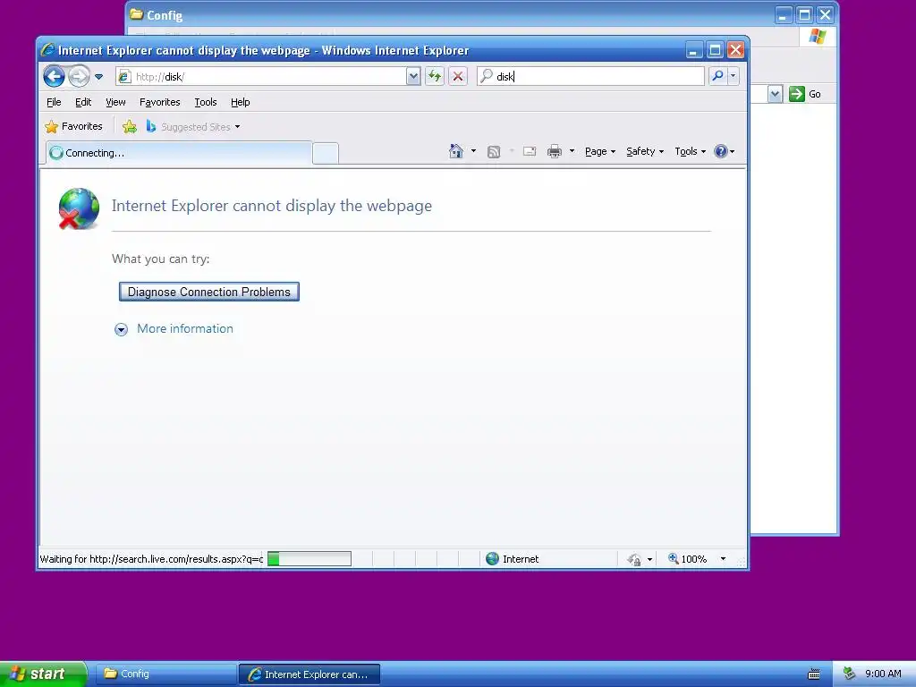Click the Read Mail icon

tap(530, 151)
